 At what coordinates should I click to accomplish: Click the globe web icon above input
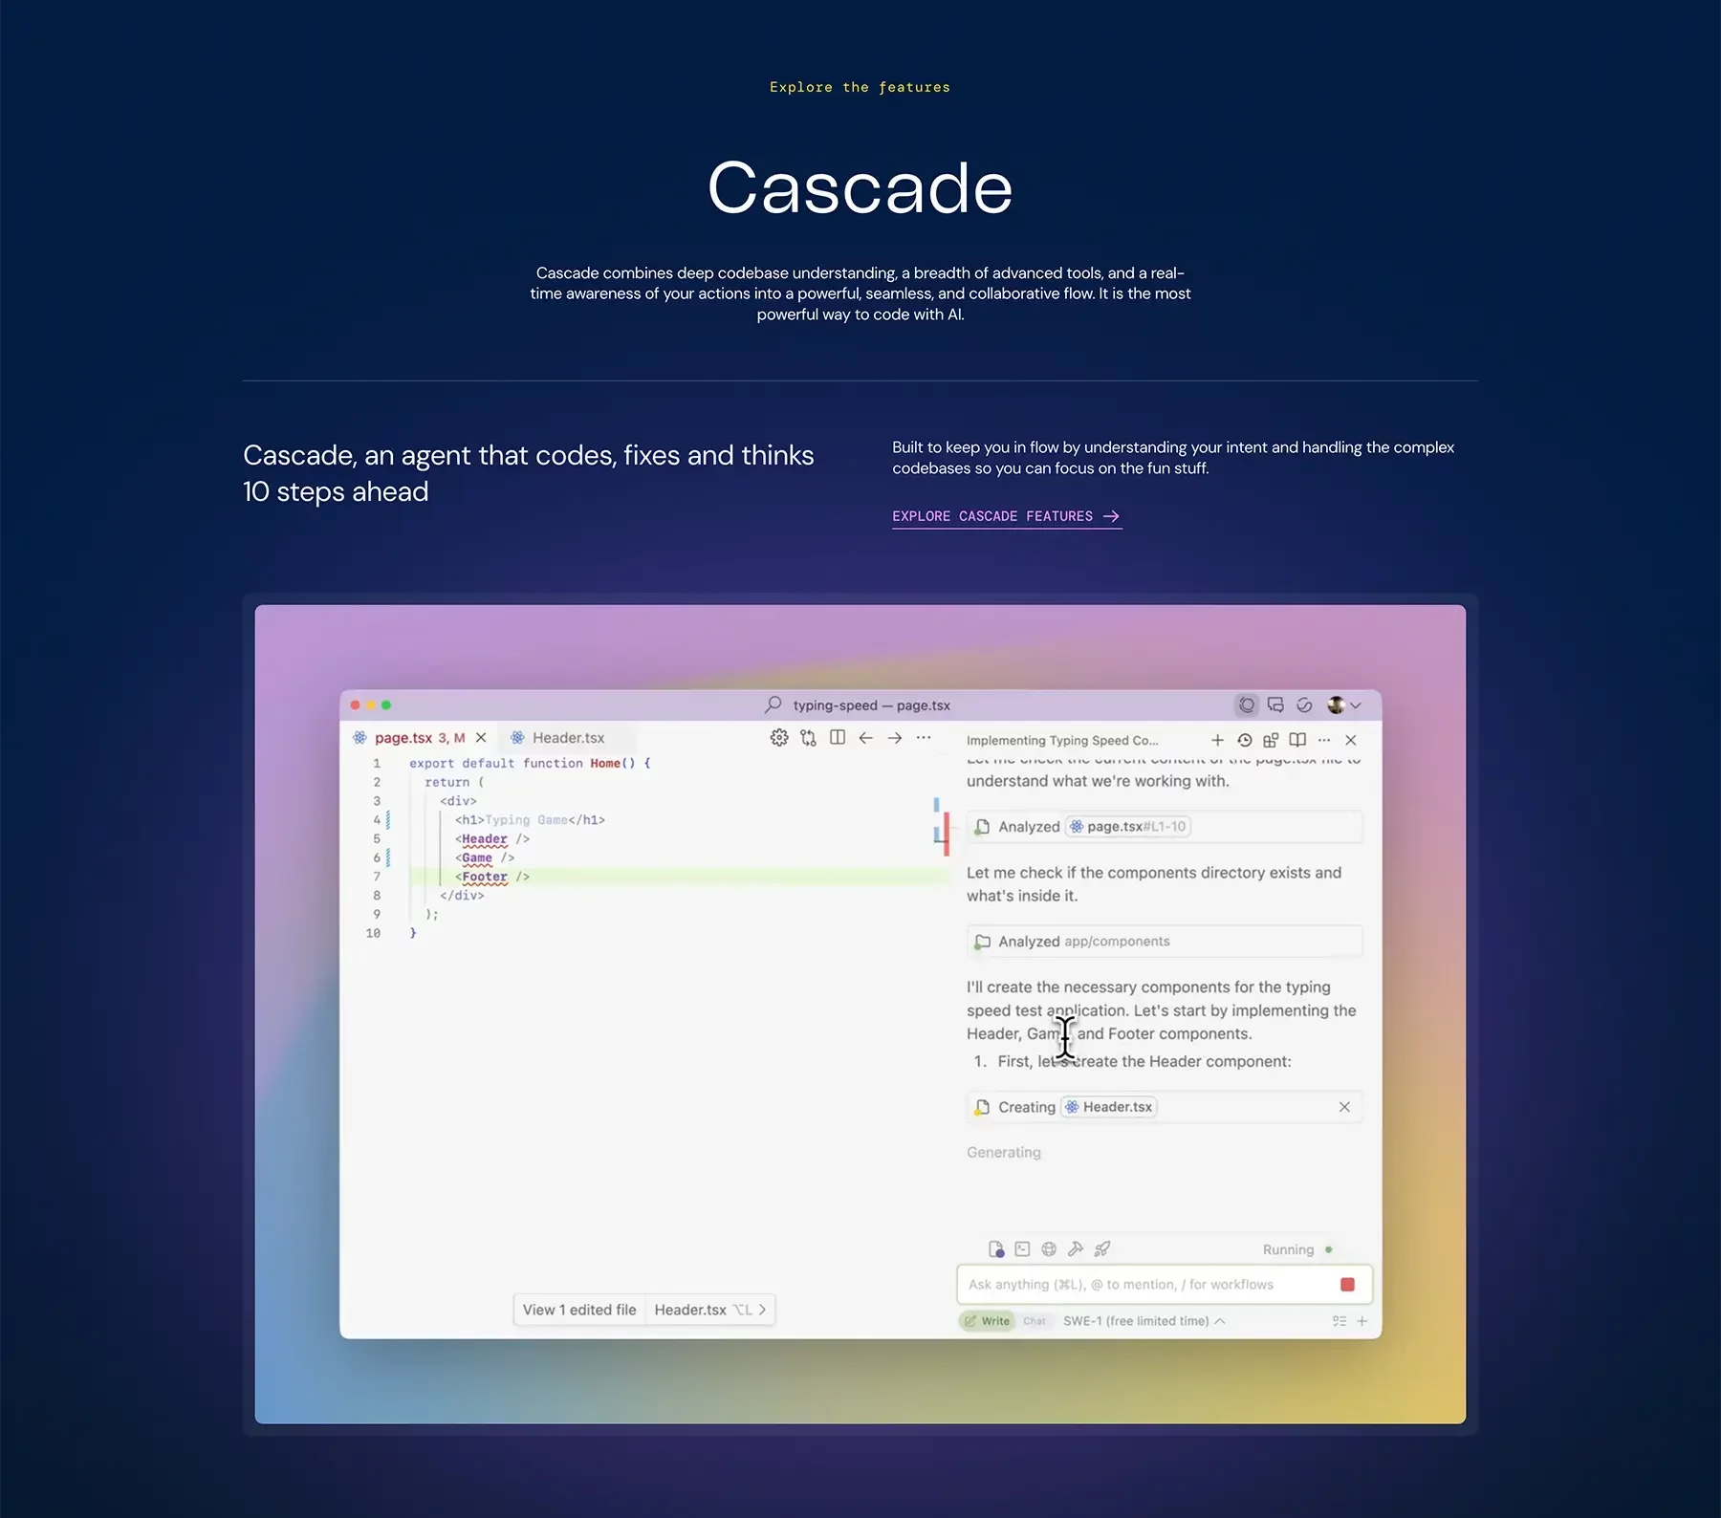pyautogui.click(x=1049, y=1249)
